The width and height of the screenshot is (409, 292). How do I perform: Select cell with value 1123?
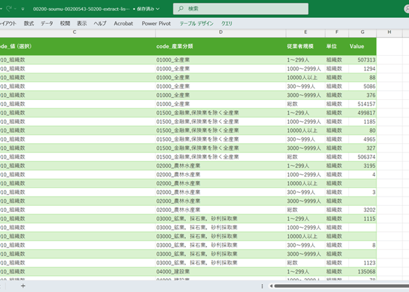point(363,263)
